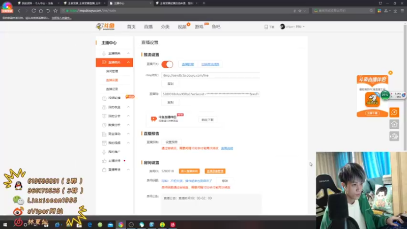Expand the 我的权益 sidebar section
The height and width of the screenshot is (229, 407).
pyautogui.click(x=128, y=107)
